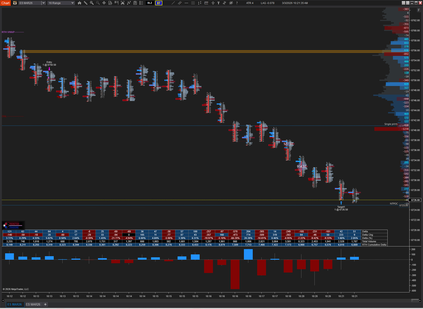Select the active ES MAR26 chart tab
This screenshot has height=309, width=423.
click(14, 304)
